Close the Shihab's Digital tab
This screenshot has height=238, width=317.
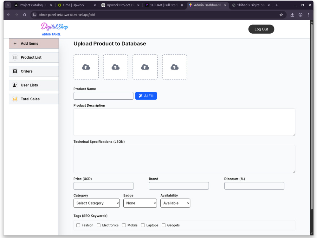(x=269, y=5)
